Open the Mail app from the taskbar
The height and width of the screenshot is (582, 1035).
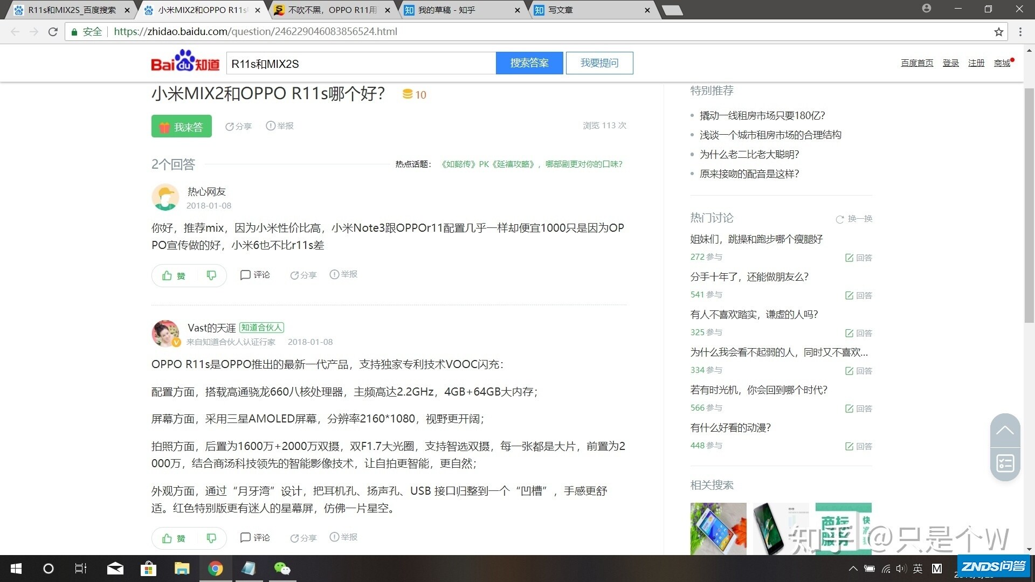(x=115, y=569)
